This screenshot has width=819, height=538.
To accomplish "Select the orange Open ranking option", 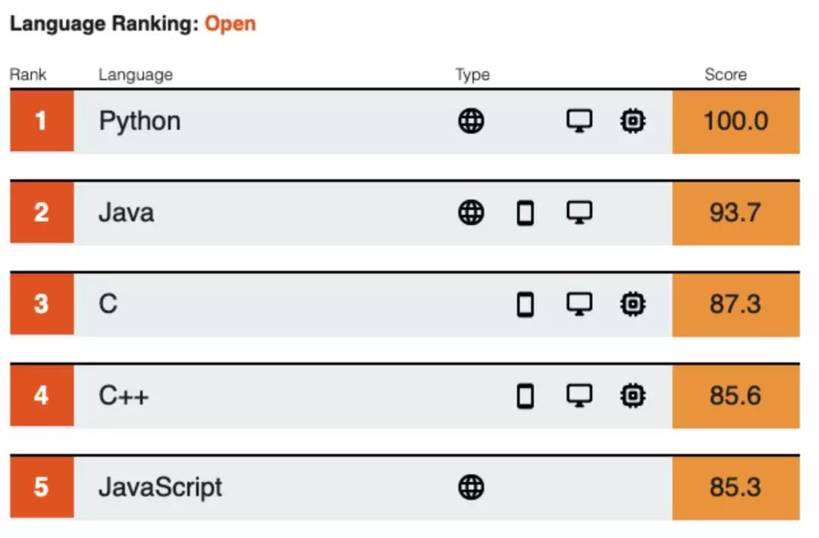I will click(x=230, y=23).
